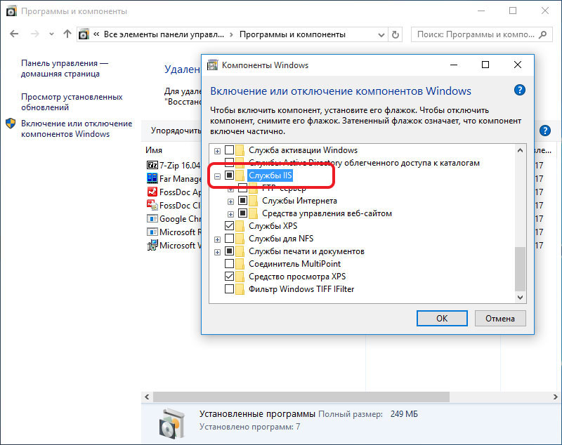Click the Google Chrome entry icon

[x=152, y=218]
